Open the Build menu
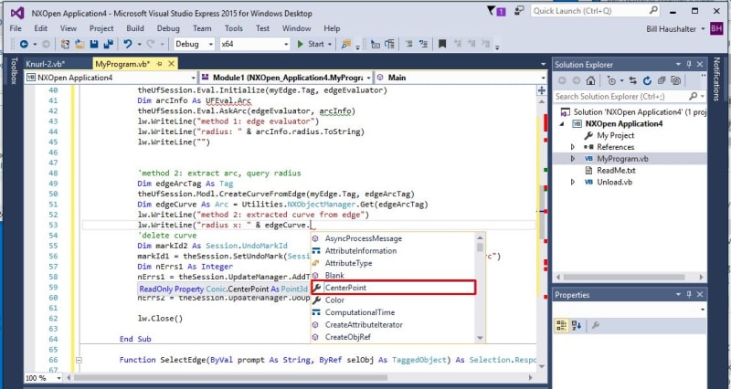The width and height of the screenshot is (731, 389). [134, 28]
